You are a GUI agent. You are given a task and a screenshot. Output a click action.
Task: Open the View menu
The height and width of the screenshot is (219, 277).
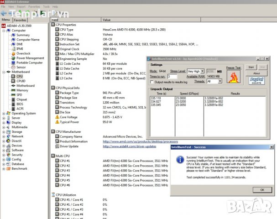click(x=11, y=7)
